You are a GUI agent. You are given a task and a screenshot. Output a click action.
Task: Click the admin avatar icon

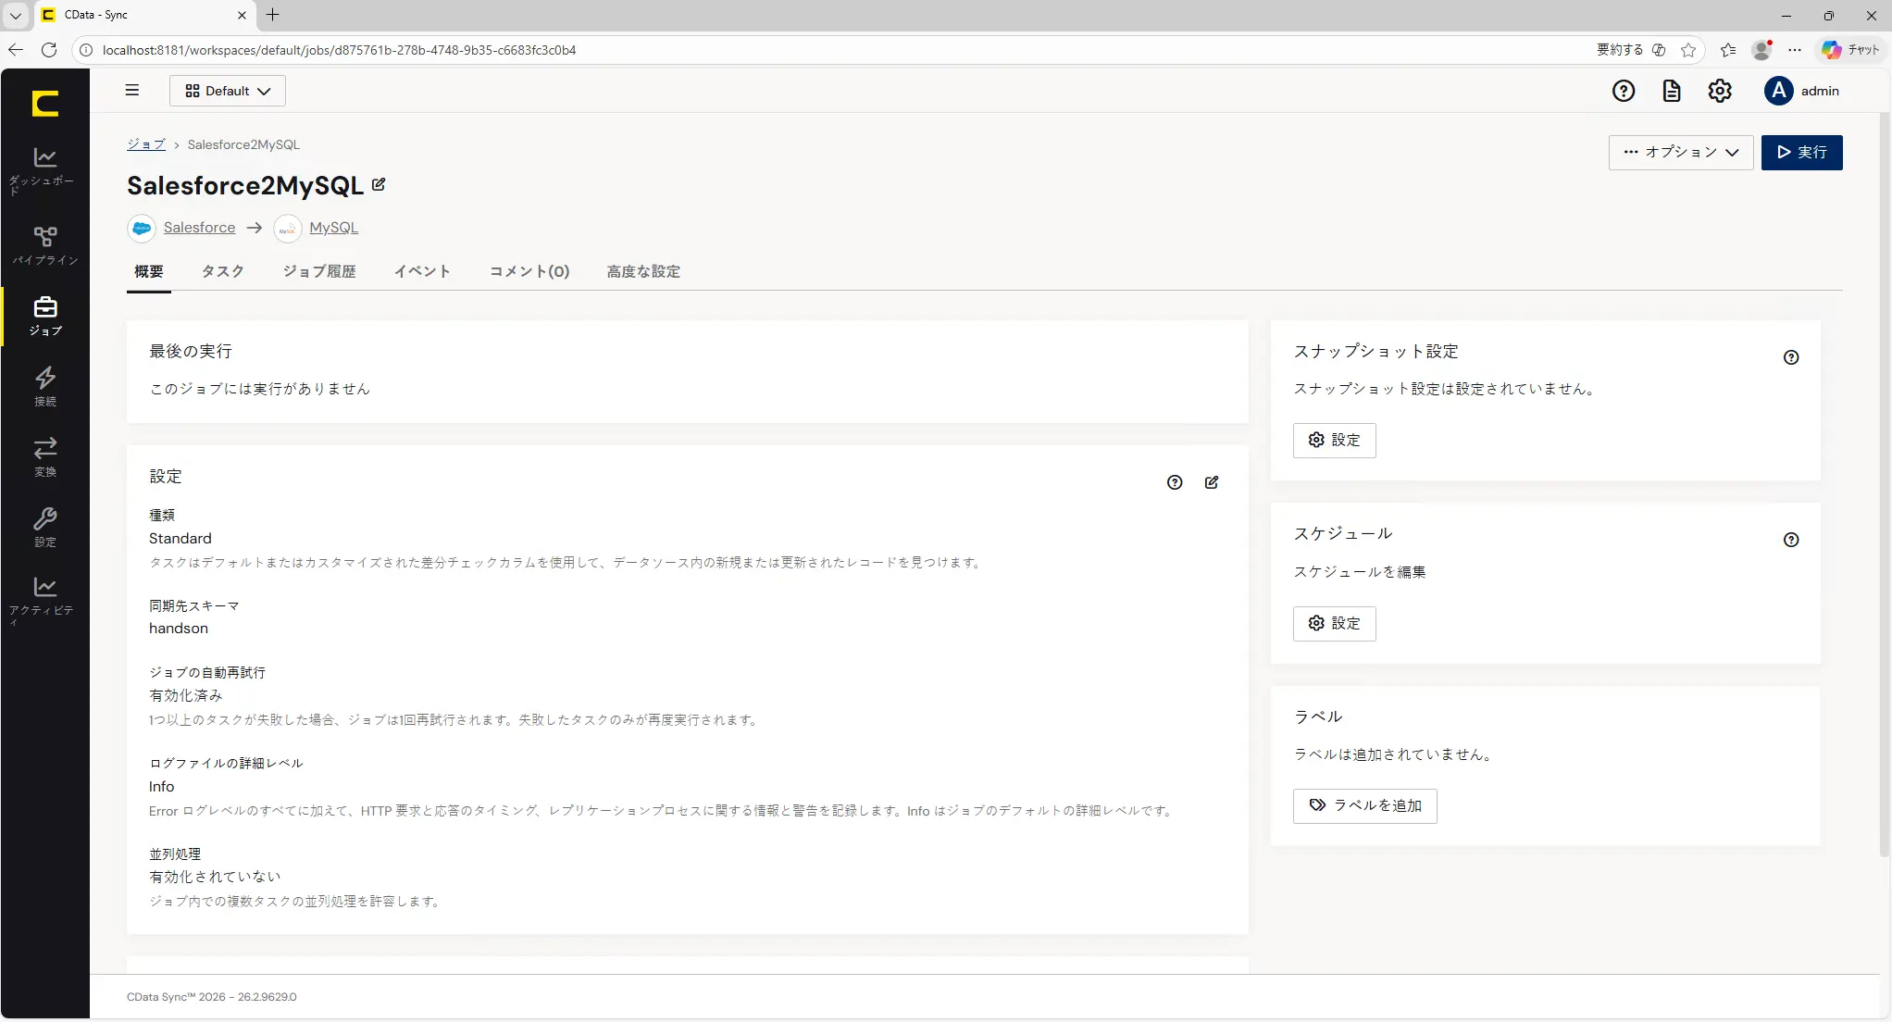(x=1778, y=91)
